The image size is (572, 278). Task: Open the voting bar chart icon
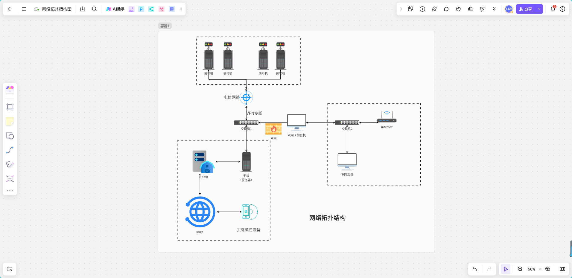click(x=470, y=9)
